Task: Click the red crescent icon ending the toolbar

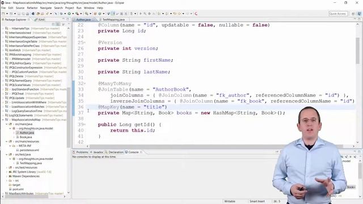Action: pos(196,14)
